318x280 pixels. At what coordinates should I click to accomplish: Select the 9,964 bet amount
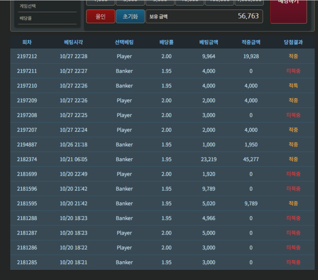point(209,56)
